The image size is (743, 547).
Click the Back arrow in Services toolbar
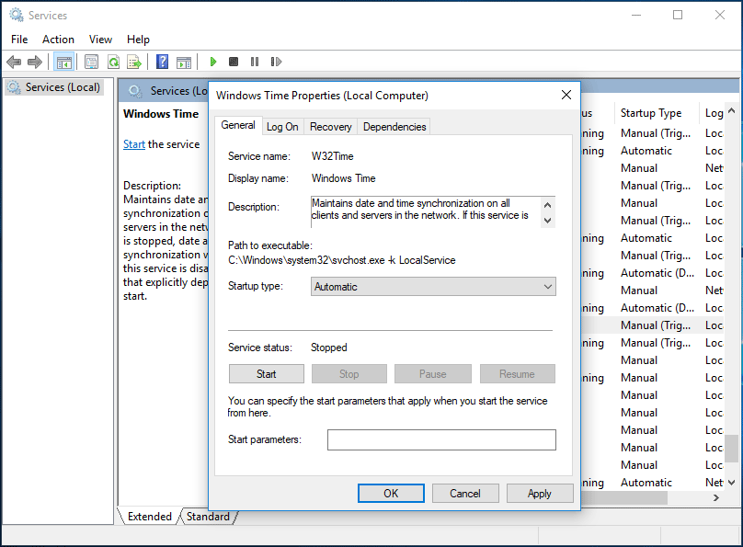click(14, 62)
